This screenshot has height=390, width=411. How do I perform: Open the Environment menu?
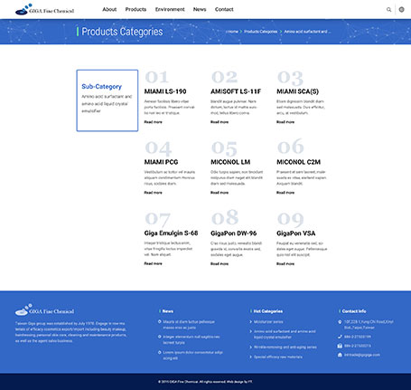click(x=170, y=9)
